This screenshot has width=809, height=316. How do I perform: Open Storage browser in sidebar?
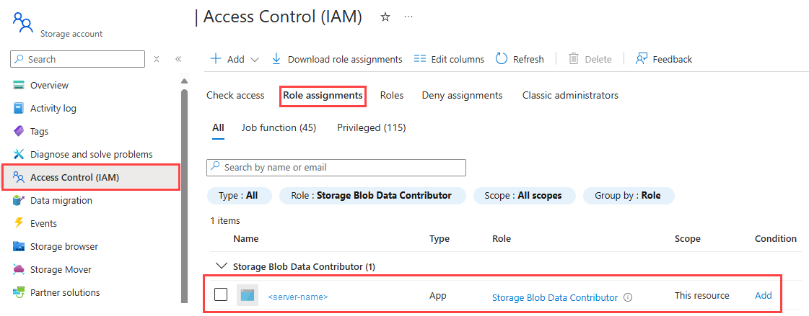tap(65, 246)
